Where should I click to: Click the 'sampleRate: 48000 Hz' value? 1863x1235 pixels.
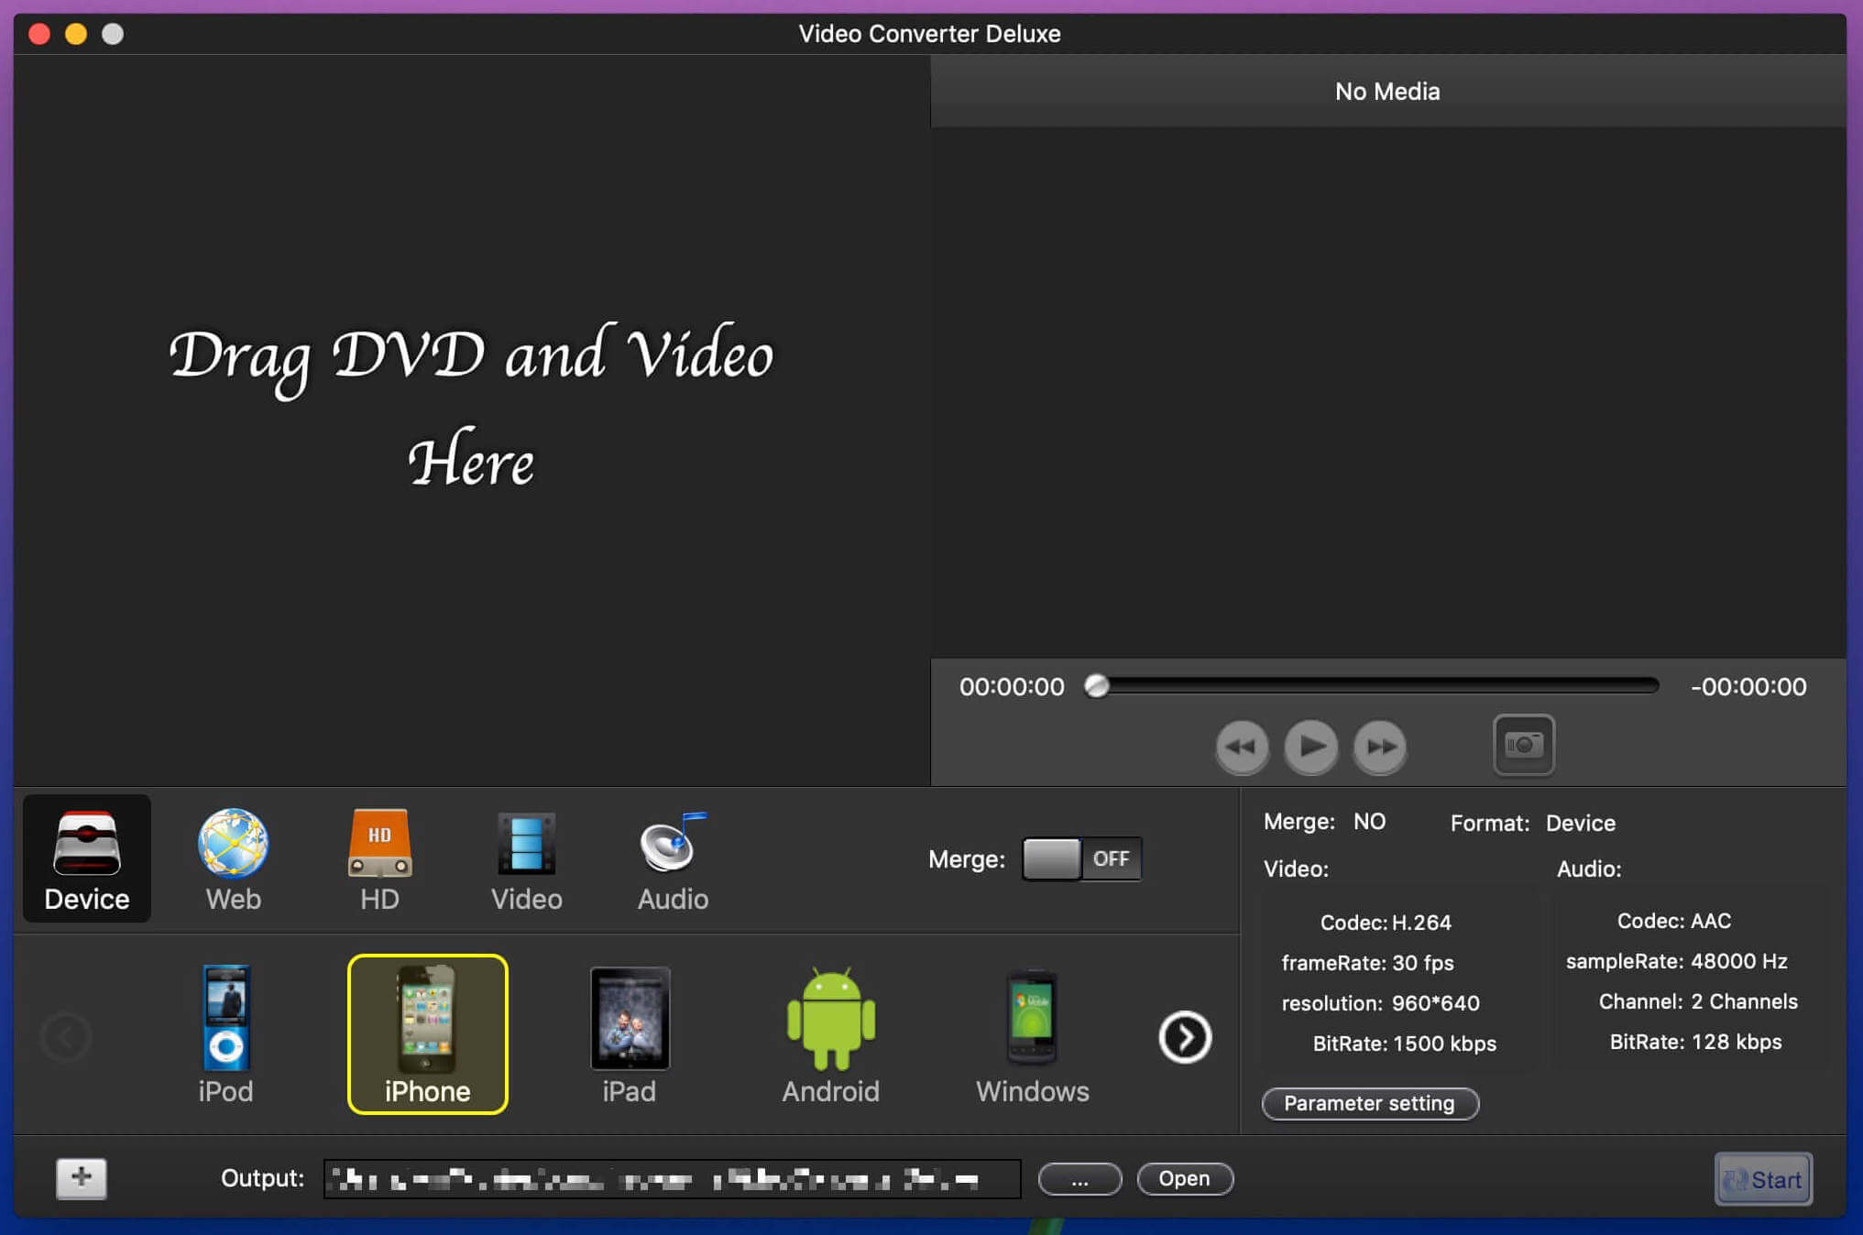pos(1676,961)
